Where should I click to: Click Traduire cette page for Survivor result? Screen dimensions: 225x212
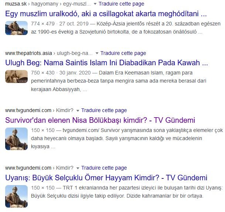point(104,110)
